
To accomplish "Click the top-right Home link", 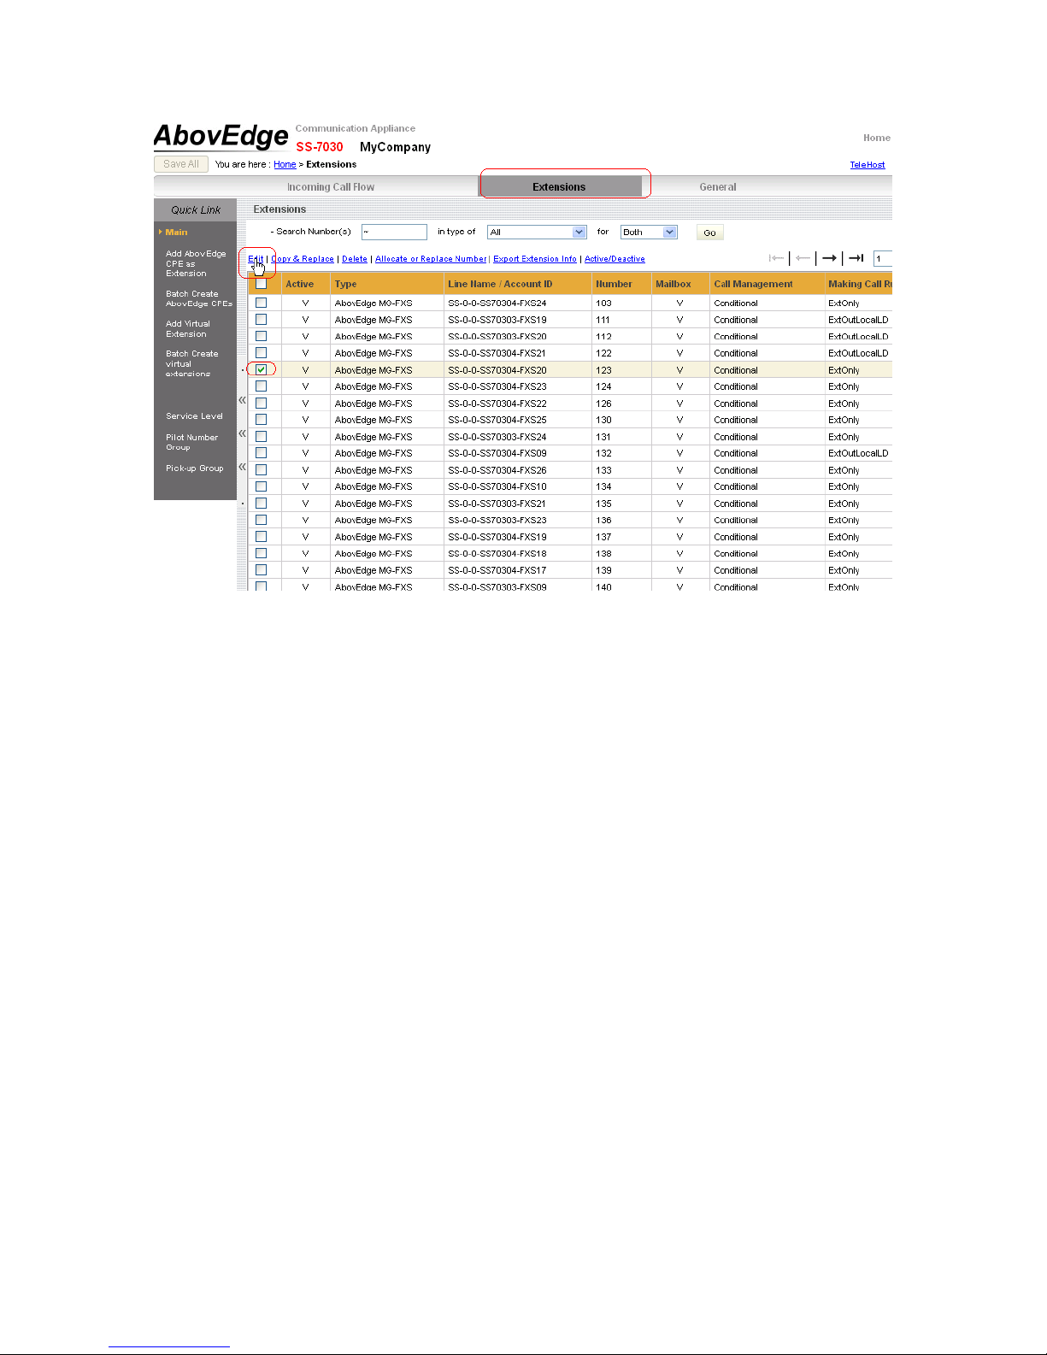I will coord(877,138).
